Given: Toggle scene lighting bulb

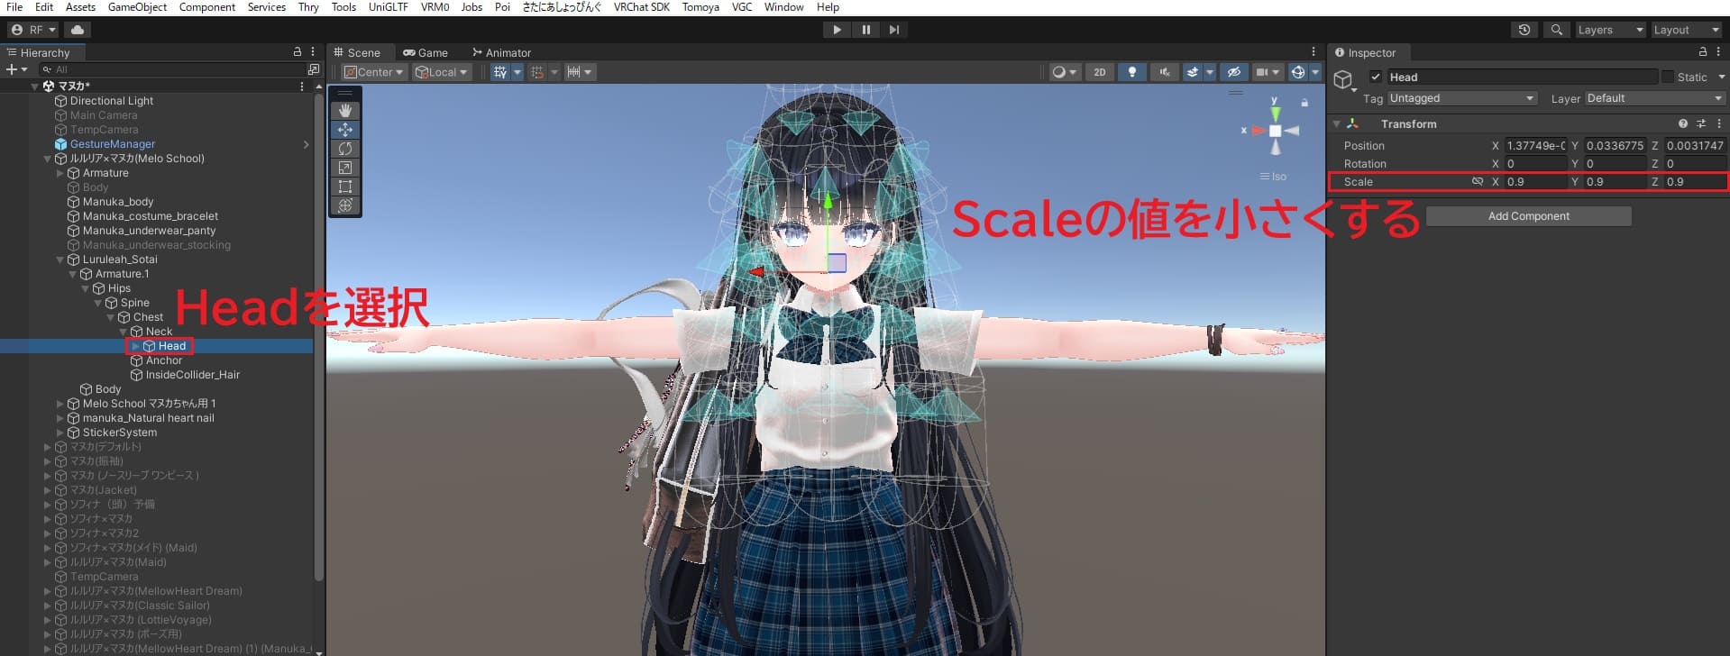Looking at the screenshot, I should point(1132,72).
